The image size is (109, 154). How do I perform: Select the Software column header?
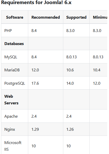coord(15,17)
